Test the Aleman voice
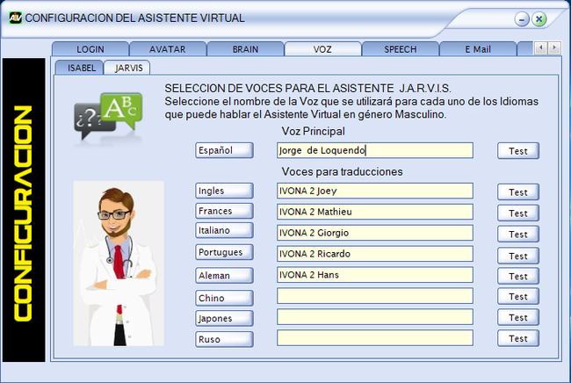The image size is (571, 383). pos(518,277)
